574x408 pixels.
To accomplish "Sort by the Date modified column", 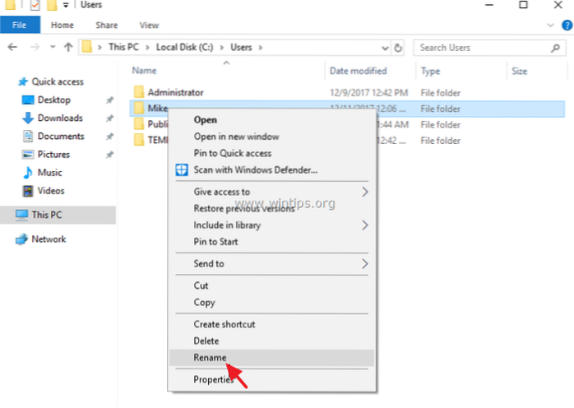I will 356,72.
